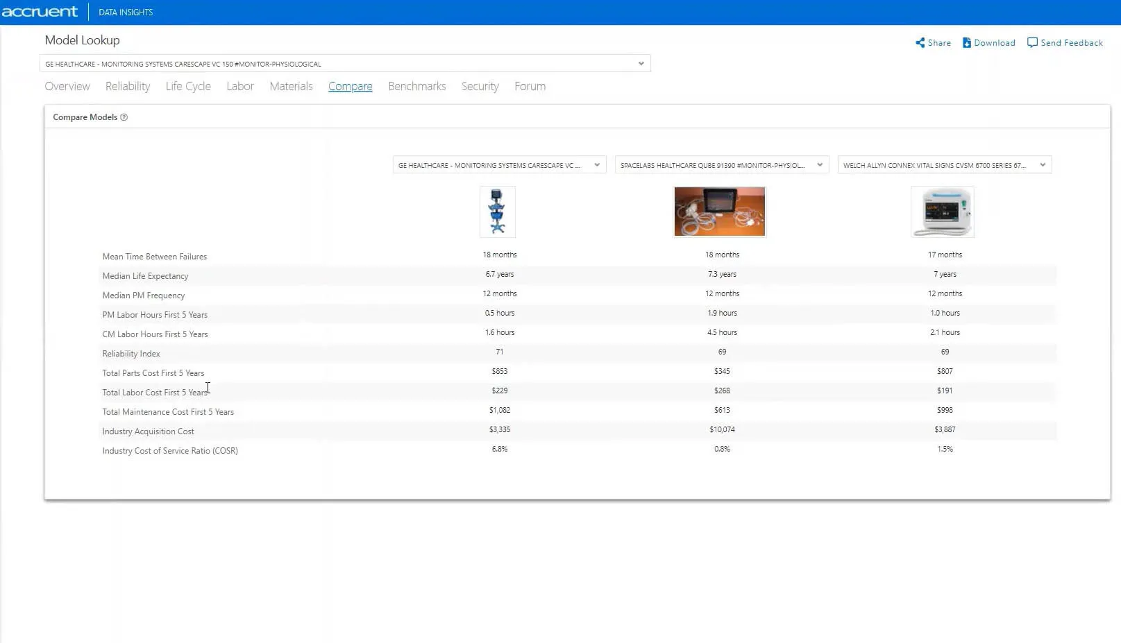Image resolution: width=1121 pixels, height=643 pixels.
Task: Open the GE Healthcare Carescape monitor thumbnail
Action: coord(497,212)
